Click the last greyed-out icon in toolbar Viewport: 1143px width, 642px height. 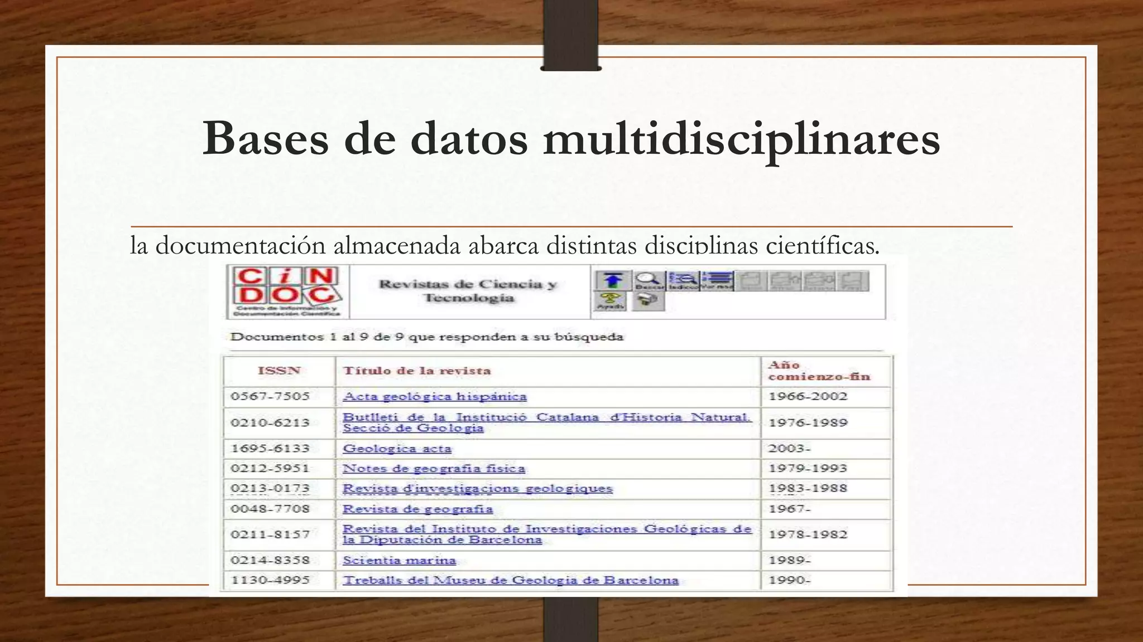(x=853, y=280)
